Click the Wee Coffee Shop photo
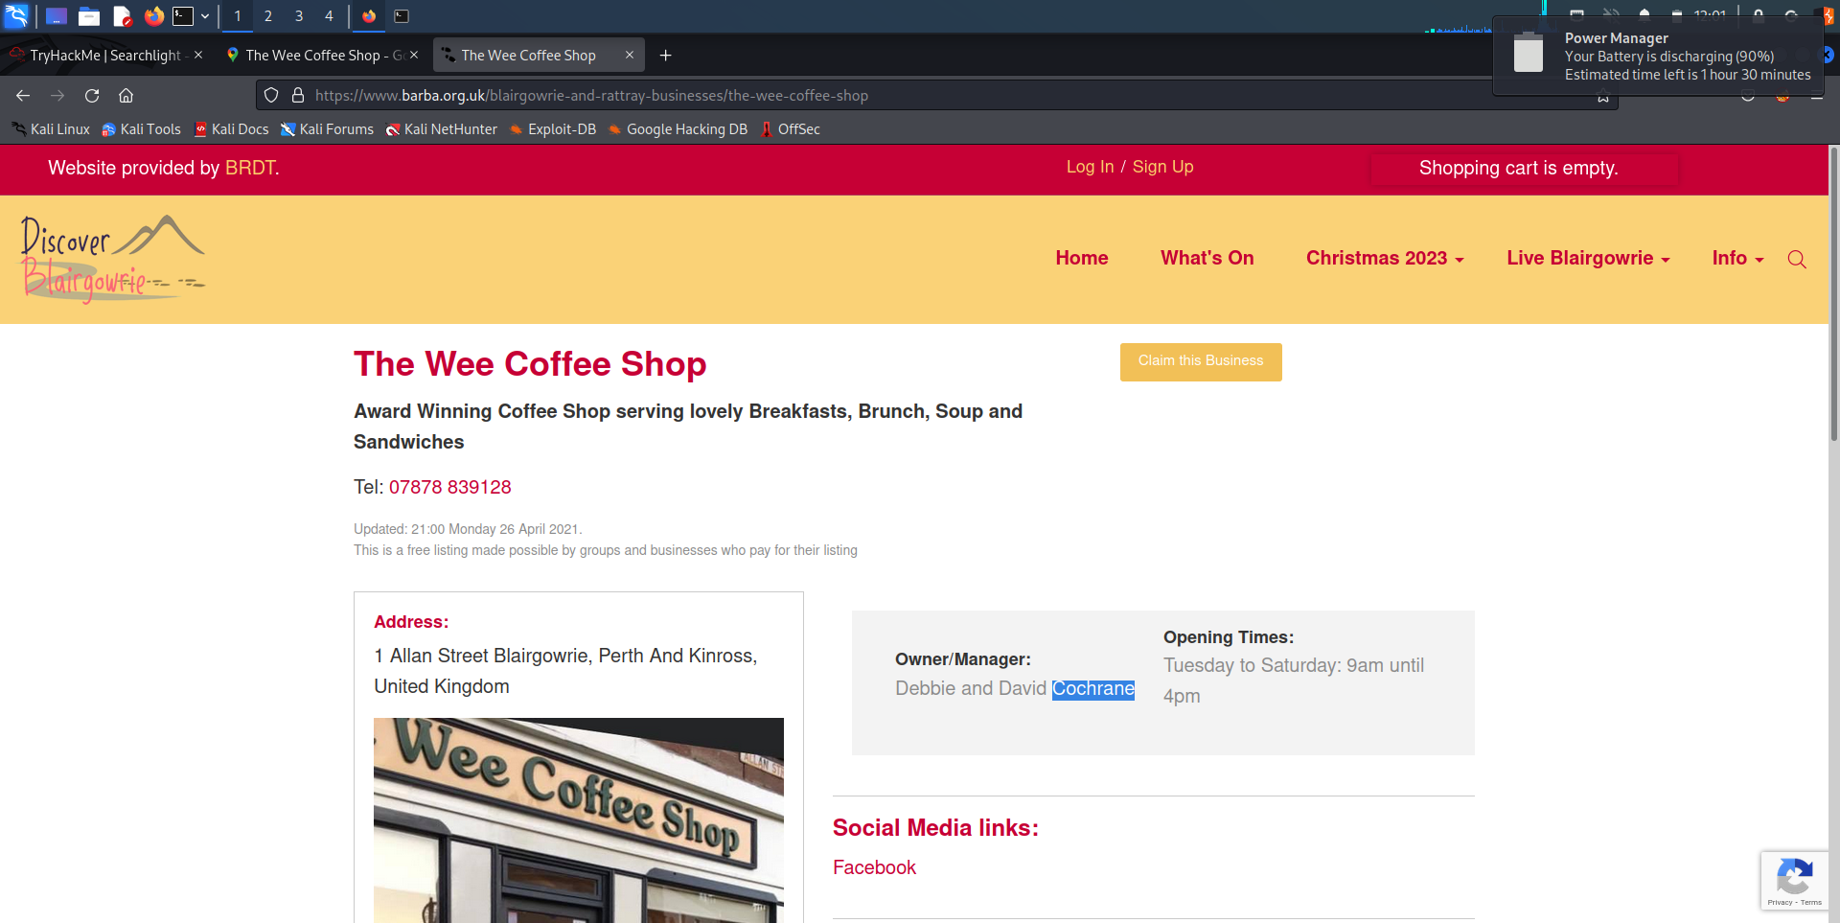 (578, 819)
